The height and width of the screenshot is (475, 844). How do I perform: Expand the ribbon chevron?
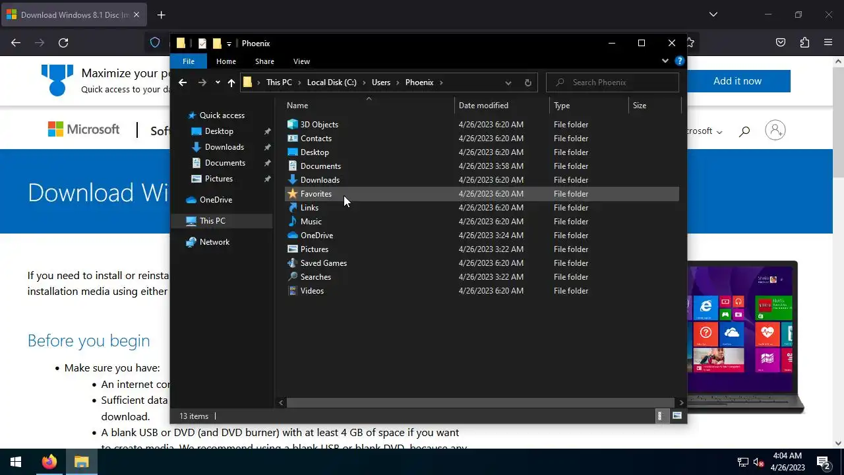[665, 61]
